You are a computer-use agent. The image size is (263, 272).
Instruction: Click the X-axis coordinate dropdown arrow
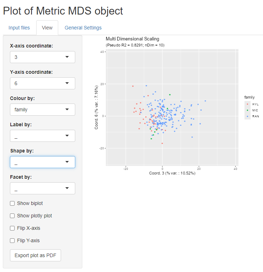67,57
